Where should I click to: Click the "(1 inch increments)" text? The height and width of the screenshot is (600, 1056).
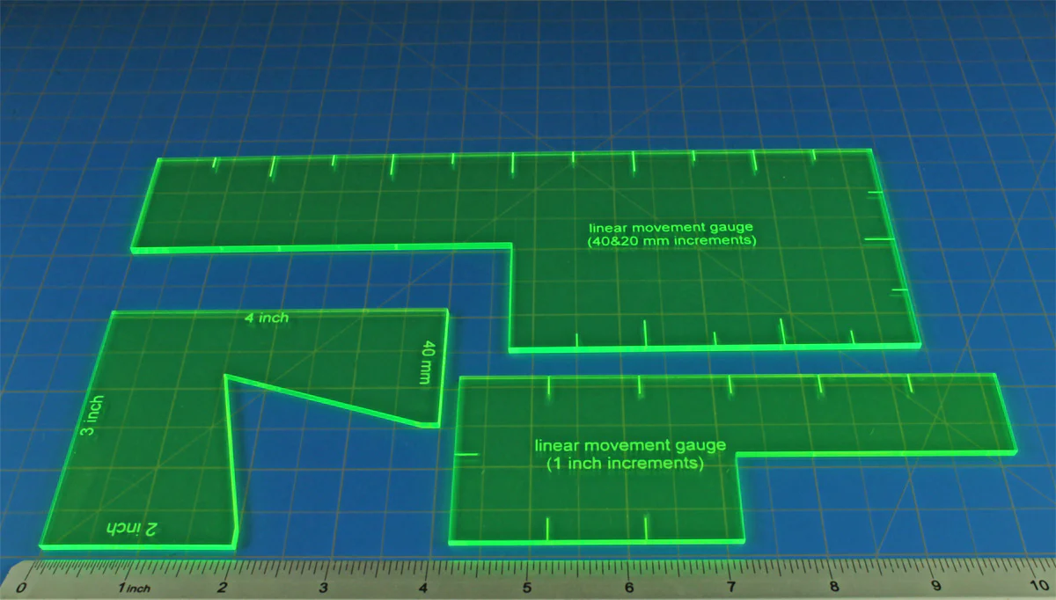coord(625,462)
